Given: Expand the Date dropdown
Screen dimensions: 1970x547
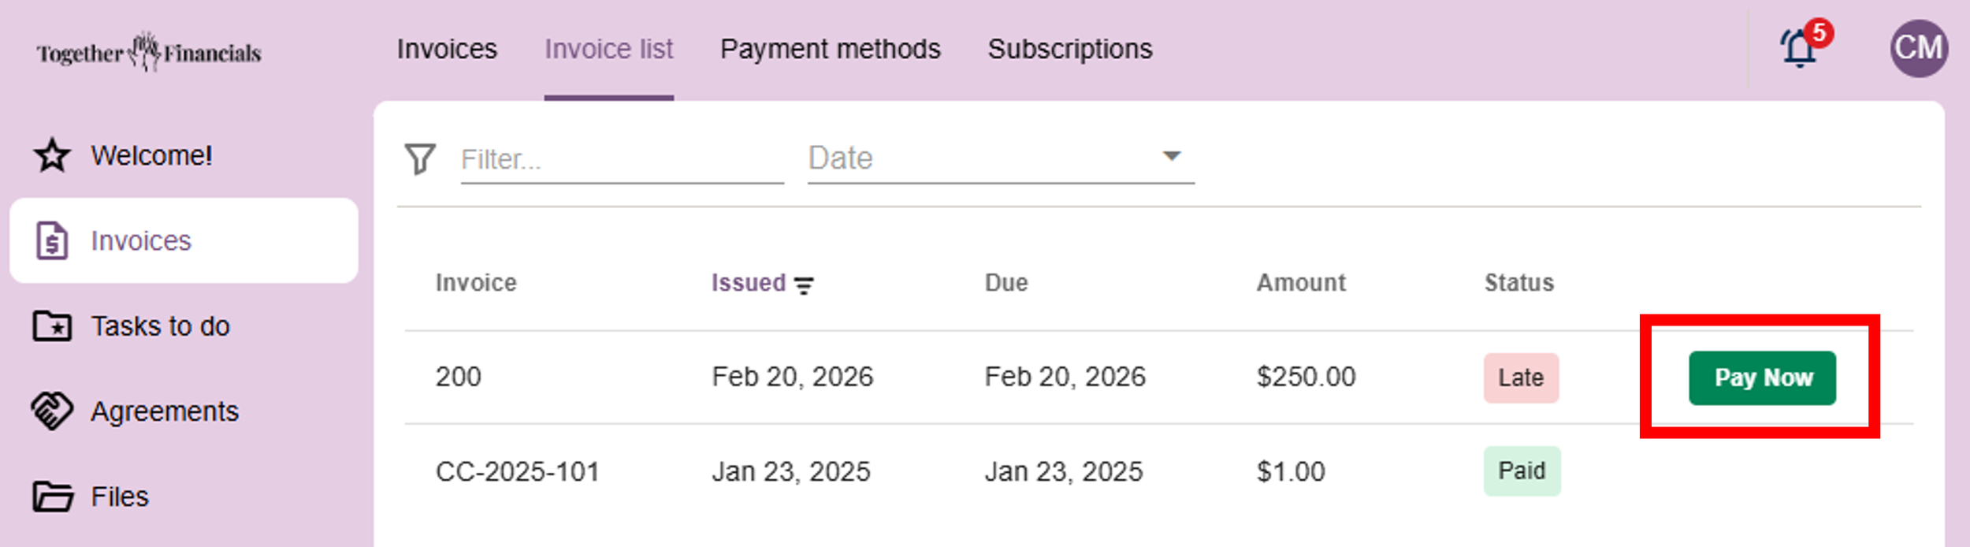Looking at the screenshot, I should pyautogui.click(x=1171, y=156).
